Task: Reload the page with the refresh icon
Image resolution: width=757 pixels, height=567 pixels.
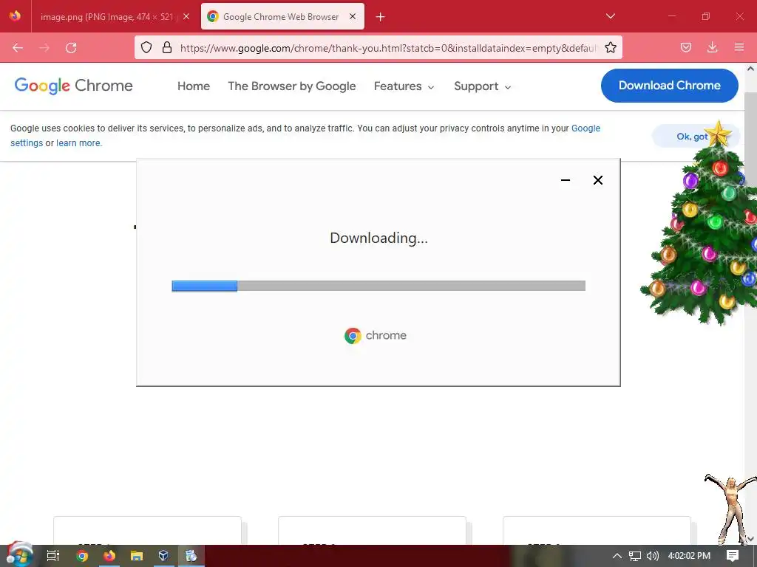Action: [71, 48]
